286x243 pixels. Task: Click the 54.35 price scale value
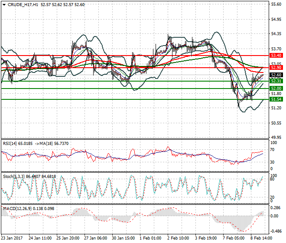click(x=276, y=34)
